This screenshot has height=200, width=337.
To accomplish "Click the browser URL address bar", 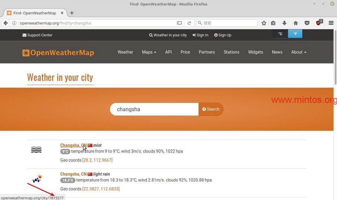I will [x=97, y=23].
